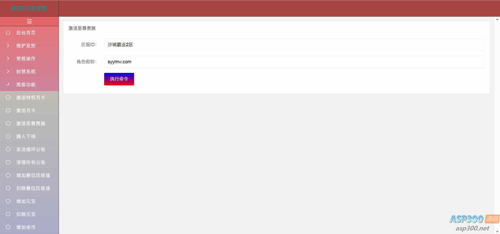Open the 后台首页 home icon
Screen dimensions: 500x234
[x=8, y=32]
